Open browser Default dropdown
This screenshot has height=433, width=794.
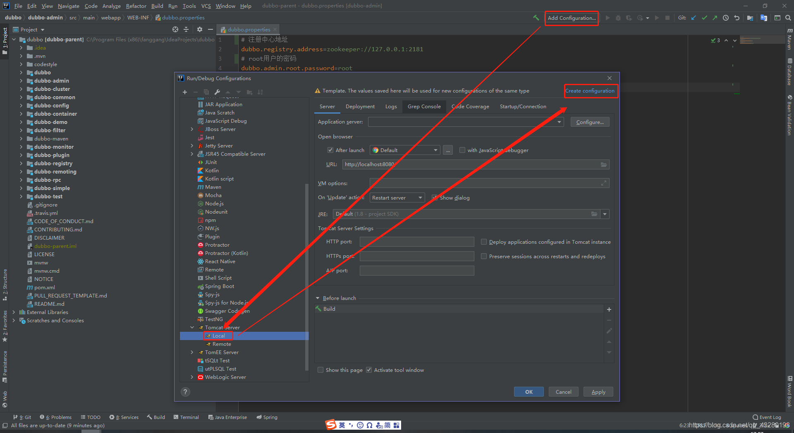405,150
